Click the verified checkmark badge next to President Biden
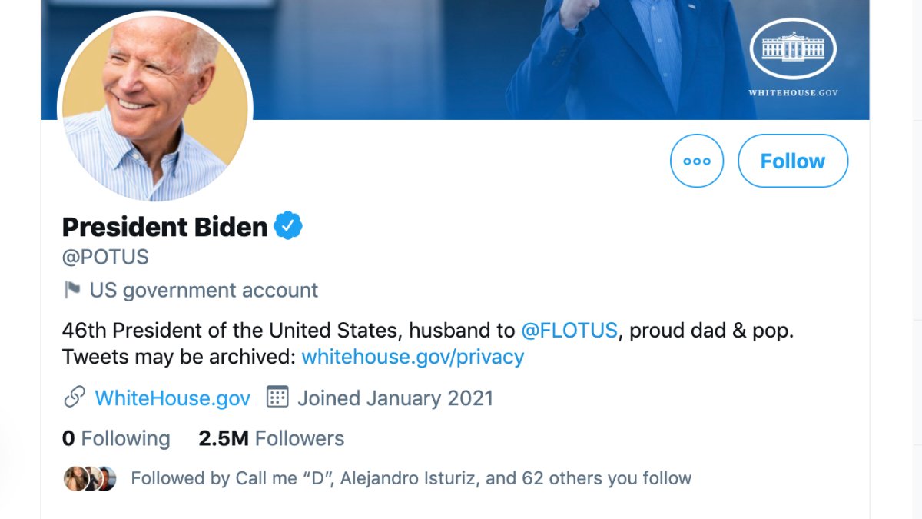This screenshot has height=519, width=922. [x=287, y=225]
